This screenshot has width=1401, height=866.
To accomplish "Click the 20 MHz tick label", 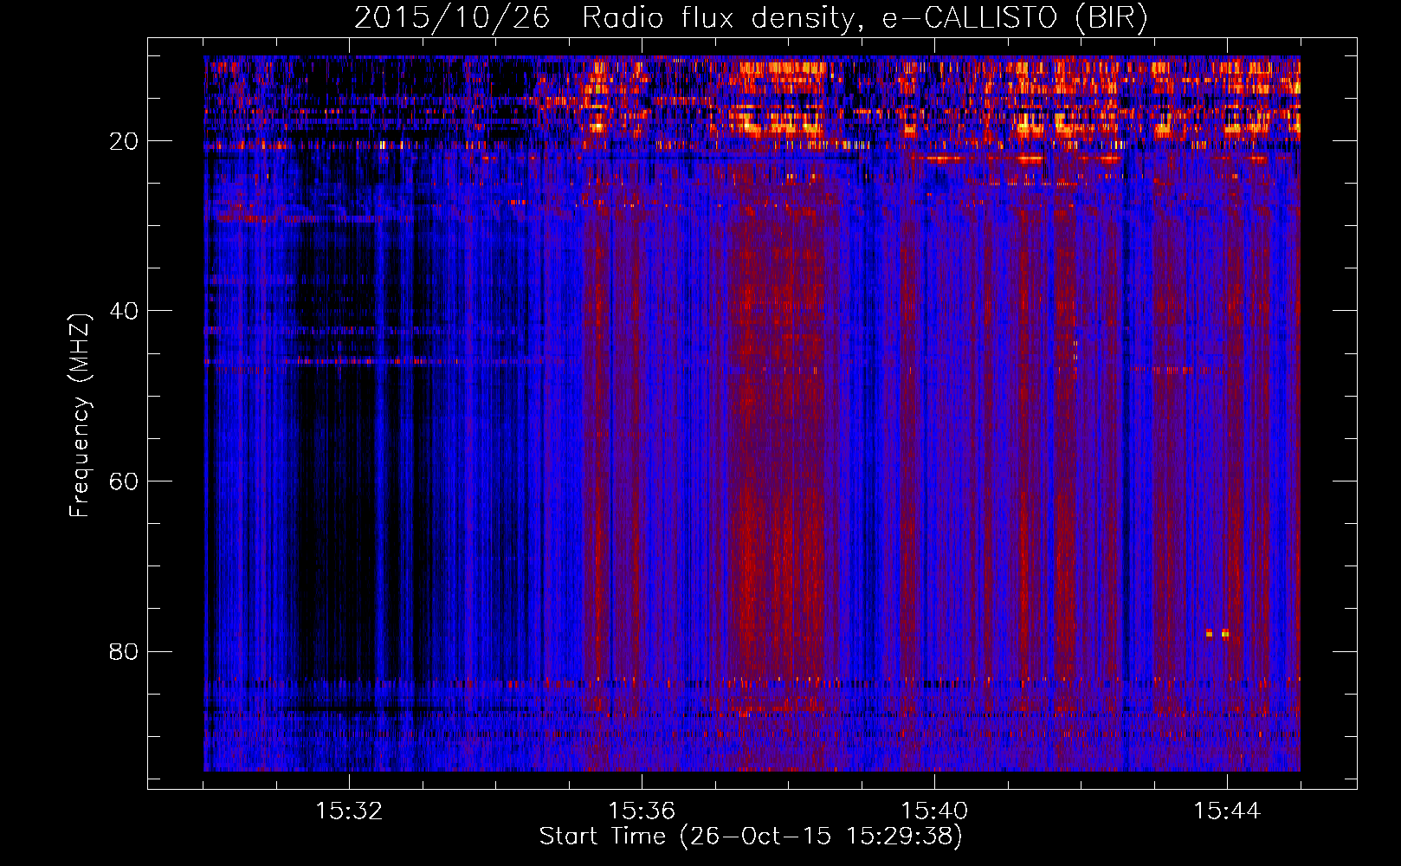I will point(124,140).
